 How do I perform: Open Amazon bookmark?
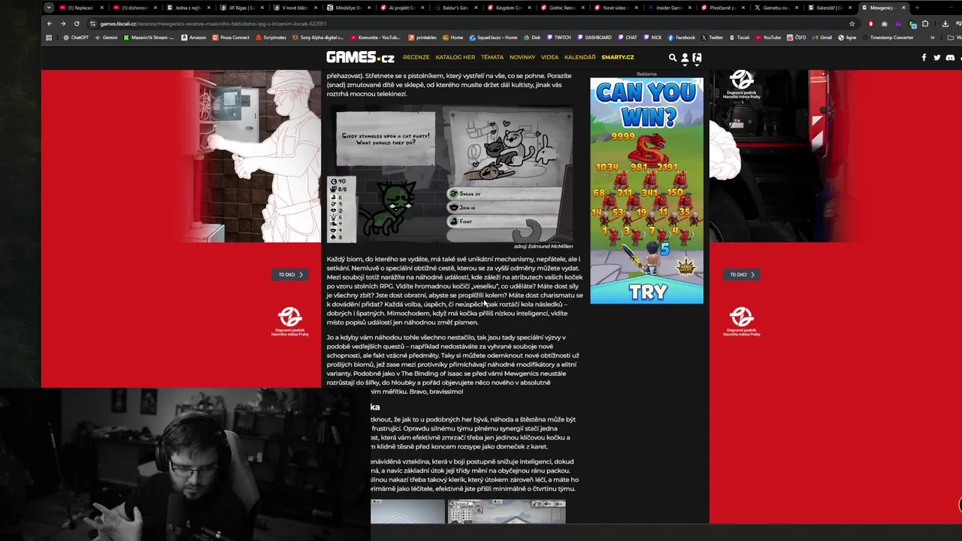(x=193, y=37)
